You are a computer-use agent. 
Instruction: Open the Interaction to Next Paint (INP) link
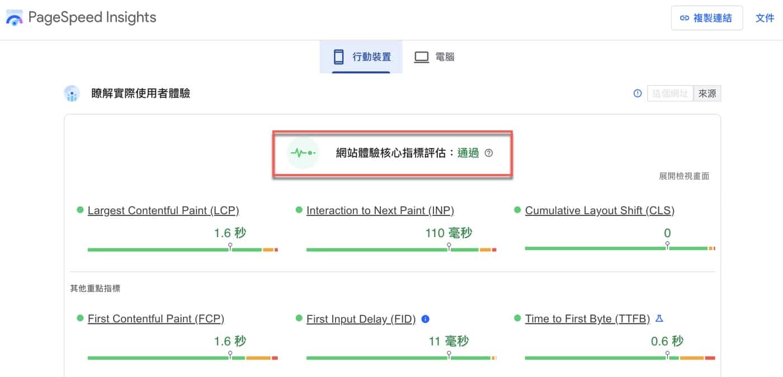coord(380,211)
